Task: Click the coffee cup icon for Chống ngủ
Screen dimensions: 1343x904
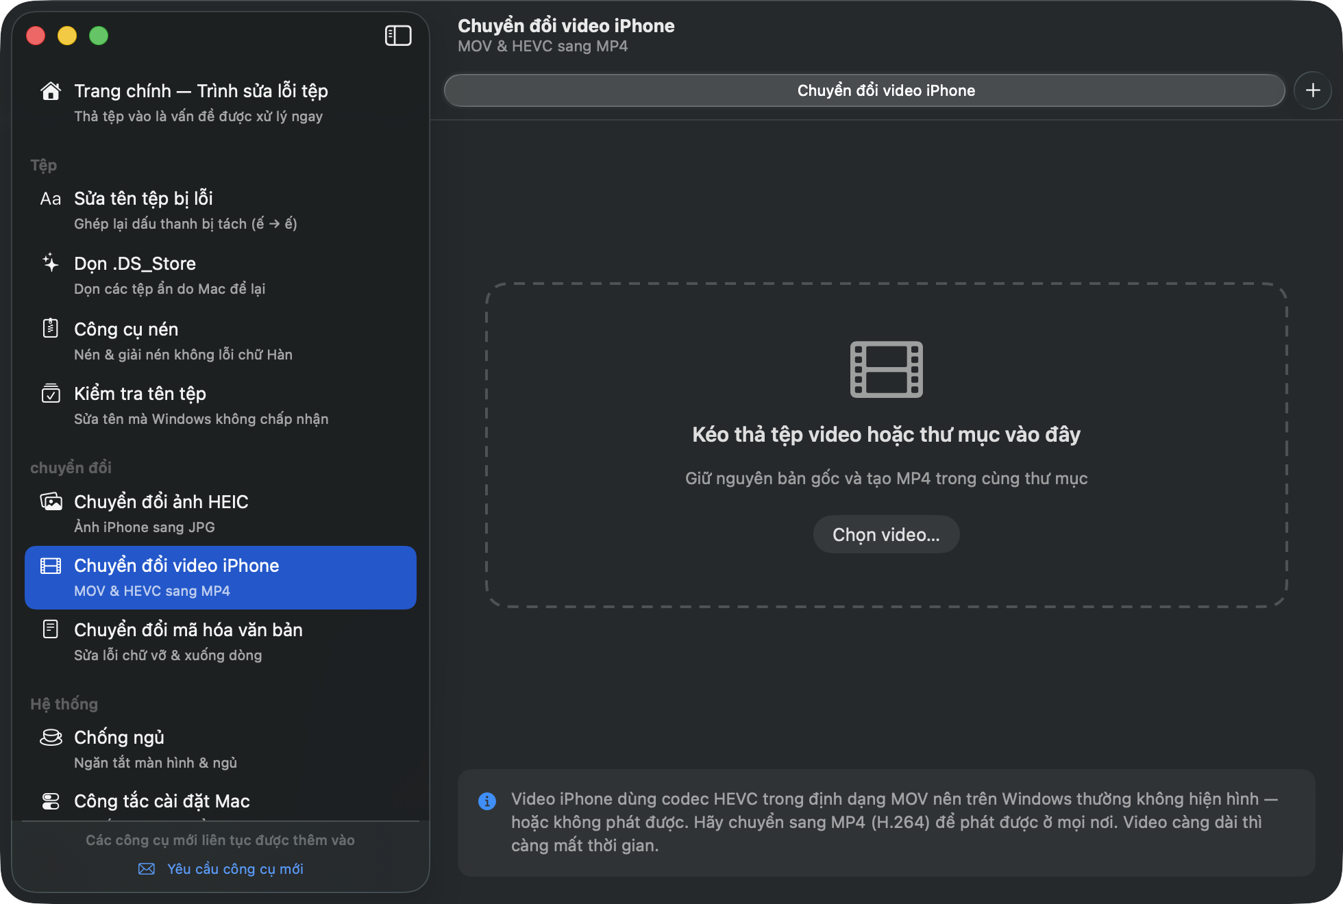Action: click(x=51, y=737)
